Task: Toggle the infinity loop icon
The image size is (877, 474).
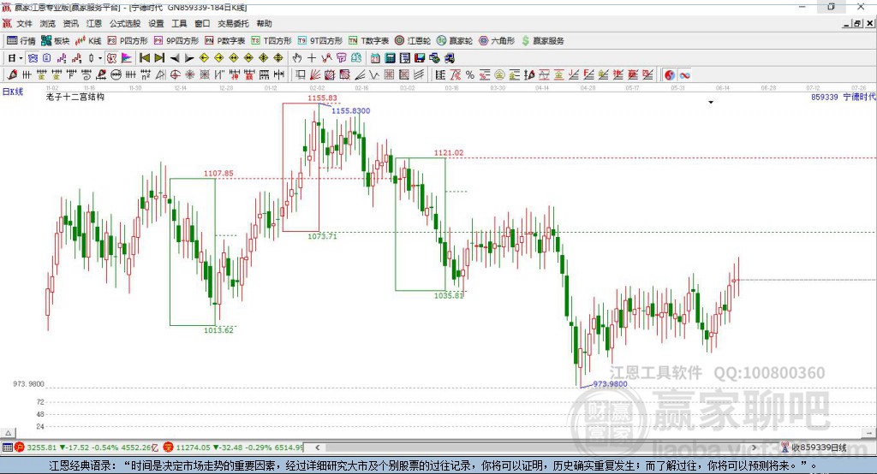Action: (x=684, y=75)
